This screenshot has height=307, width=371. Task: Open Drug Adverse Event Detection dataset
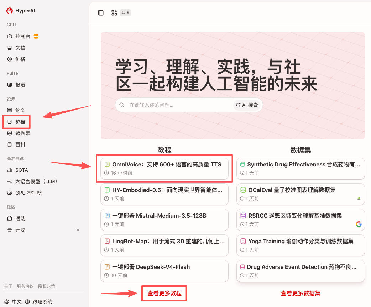301,271
